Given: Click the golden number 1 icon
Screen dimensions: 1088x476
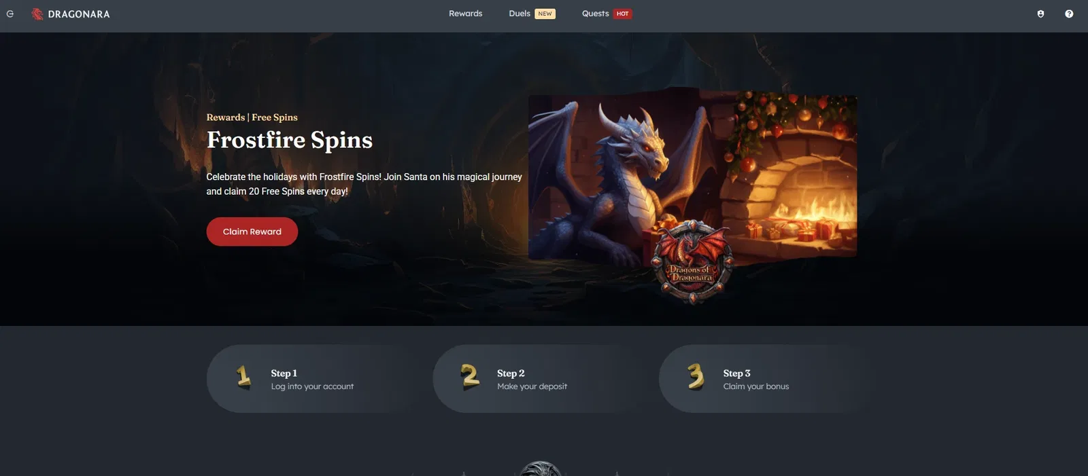Looking at the screenshot, I should coord(243,377).
